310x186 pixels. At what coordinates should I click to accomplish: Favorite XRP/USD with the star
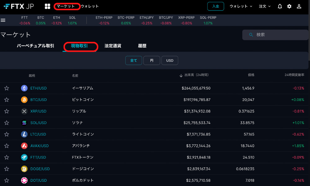point(7,111)
